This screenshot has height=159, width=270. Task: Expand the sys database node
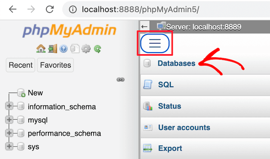click(x=9, y=147)
